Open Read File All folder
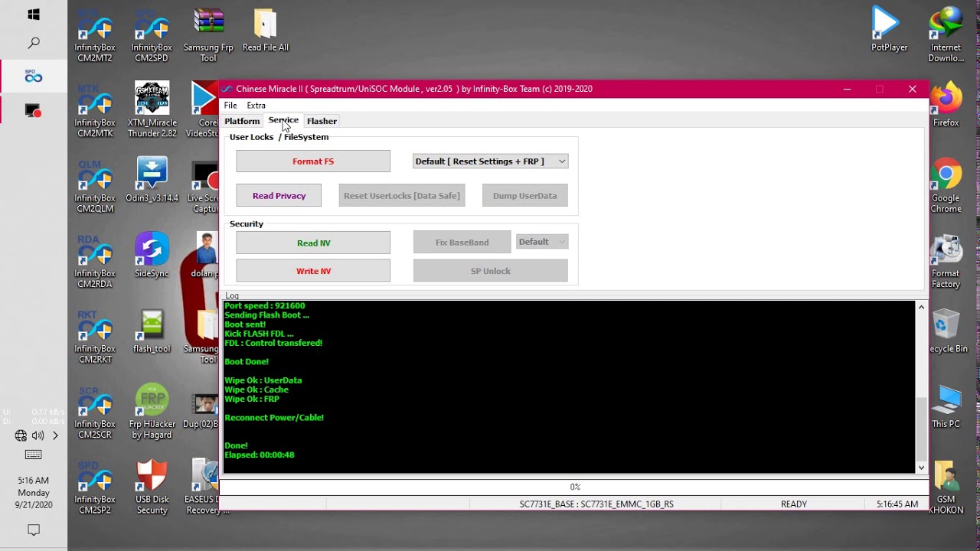Screen dimensions: 980x551 [x=266, y=31]
